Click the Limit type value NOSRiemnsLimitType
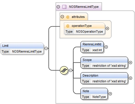Viewport: 135px width, 104px height. click(27, 51)
